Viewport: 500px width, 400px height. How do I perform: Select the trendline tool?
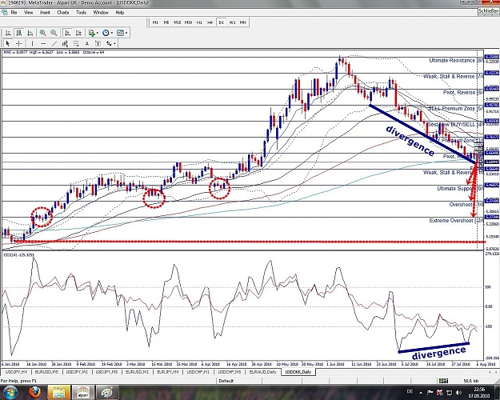(54, 43)
